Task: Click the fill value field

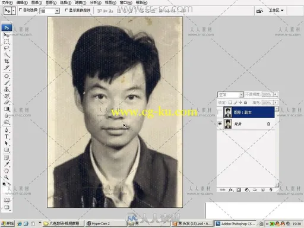Action: (267, 103)
